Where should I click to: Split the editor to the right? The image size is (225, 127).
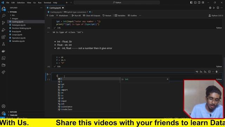click(x=218, y=8)
